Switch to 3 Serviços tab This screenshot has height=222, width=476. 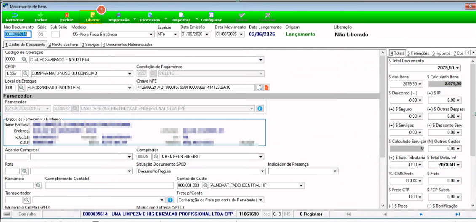click(x=91, y=45)
